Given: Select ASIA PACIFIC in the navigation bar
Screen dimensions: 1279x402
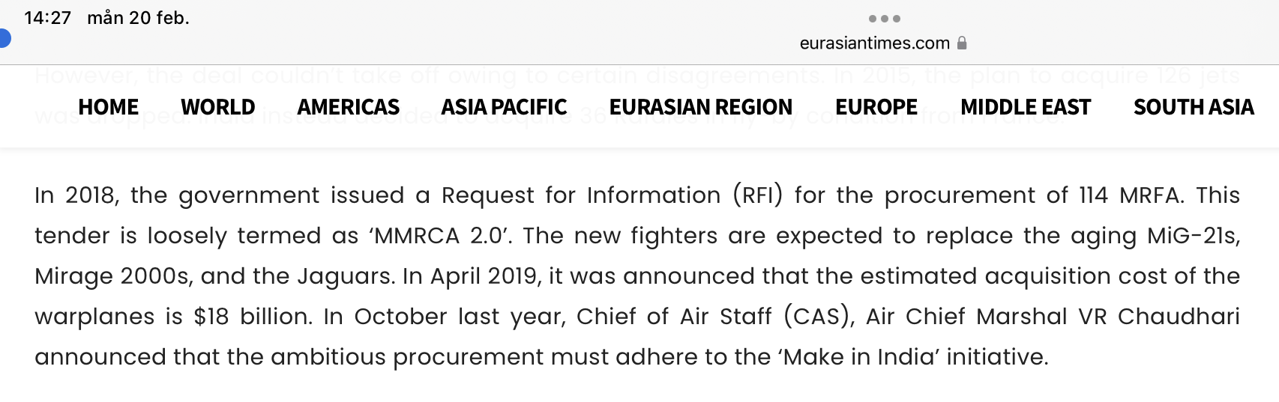Looking at the screenshot, I should (504, 107).
